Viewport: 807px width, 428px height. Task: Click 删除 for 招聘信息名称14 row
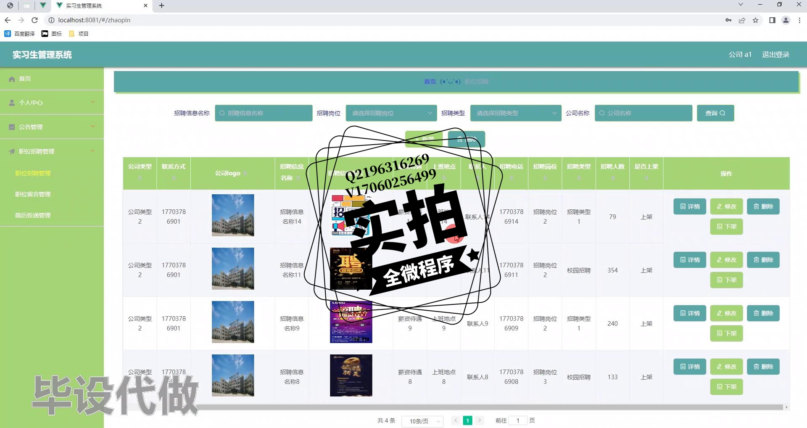(x=763, y=206)
